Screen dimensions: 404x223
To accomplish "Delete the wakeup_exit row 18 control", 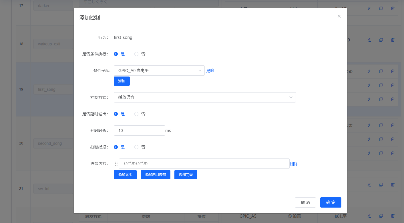I will (393, 40).
